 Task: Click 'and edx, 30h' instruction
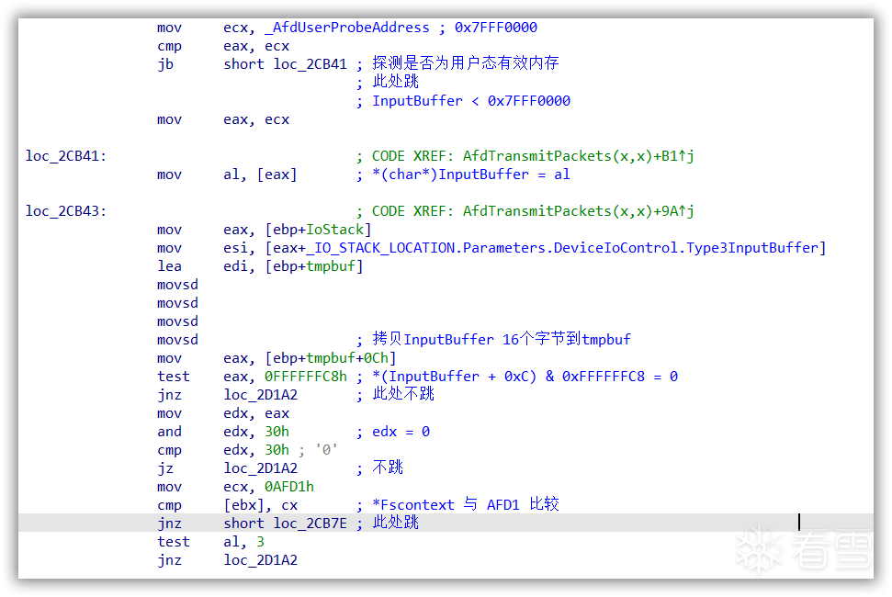pos(223,432)
